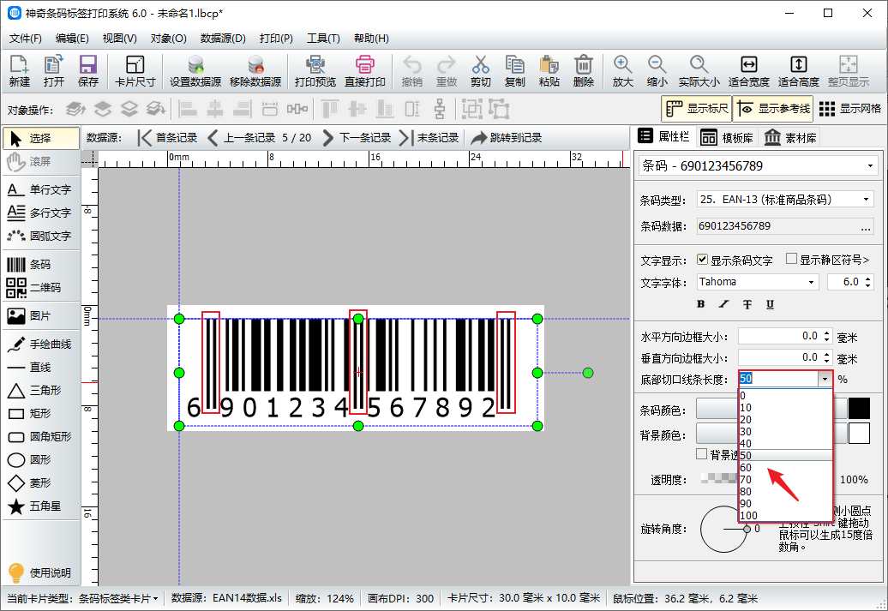
Task: Select the 五角星 star shape tool
Action: [39, 506]
